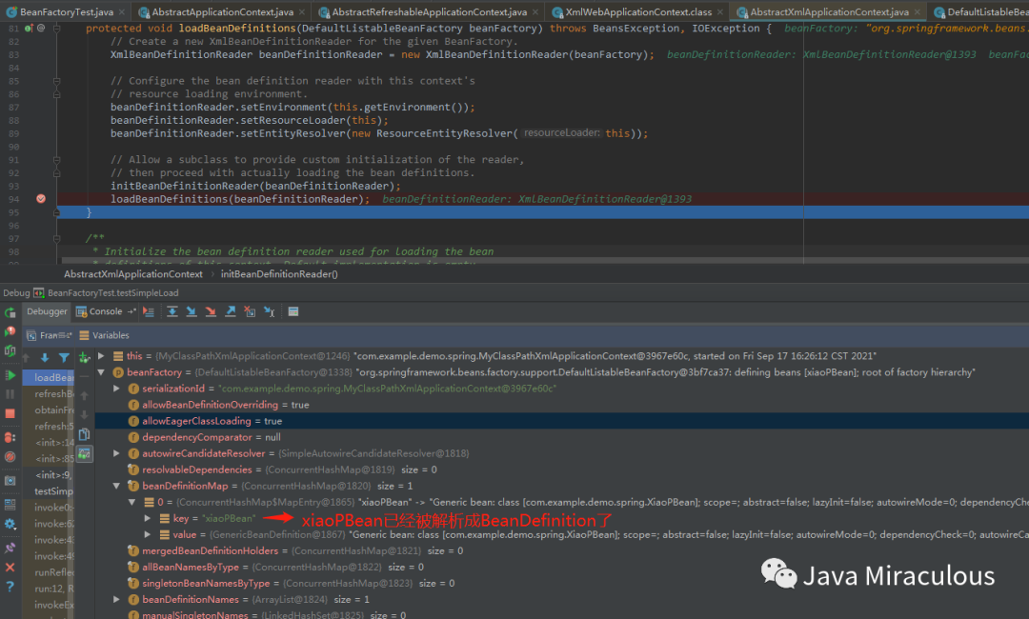Click override gutter icon on line 81

coord(29,29)
